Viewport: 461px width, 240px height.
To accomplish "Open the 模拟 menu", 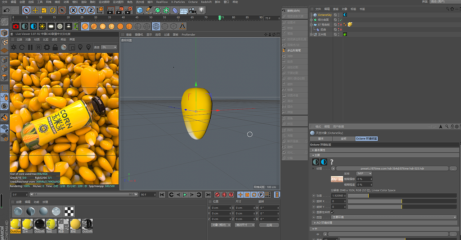I will 75,2.
